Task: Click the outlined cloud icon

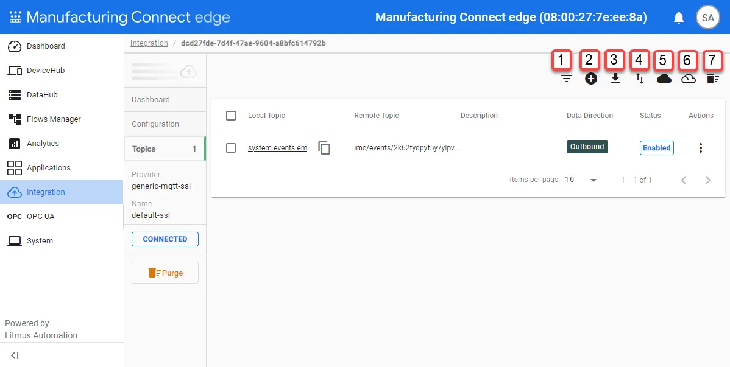Action: click(688, 79)
